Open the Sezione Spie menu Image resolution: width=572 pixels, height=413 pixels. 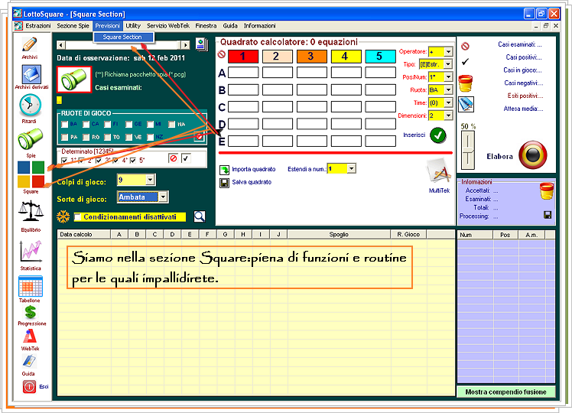(x=73, y=26)
